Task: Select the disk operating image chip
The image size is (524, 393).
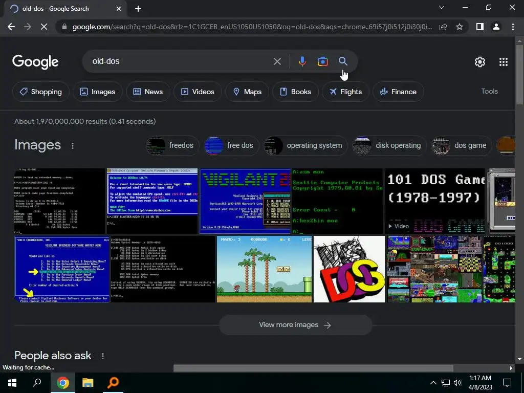Action: 389,146
